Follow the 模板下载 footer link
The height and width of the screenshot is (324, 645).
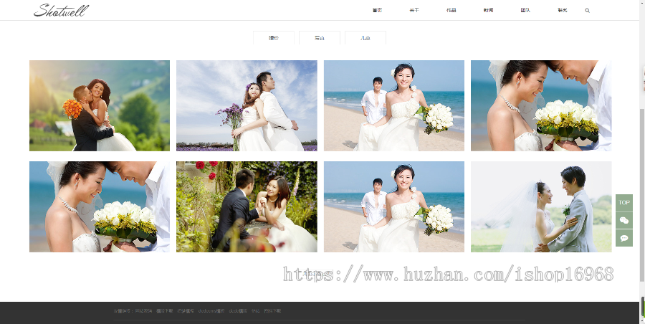[165, 311]
